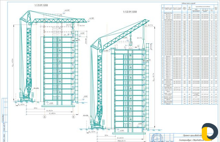Select the "1-1 (1) (M 1:200)" section title

pyautogui.click(x=41, y=5)
